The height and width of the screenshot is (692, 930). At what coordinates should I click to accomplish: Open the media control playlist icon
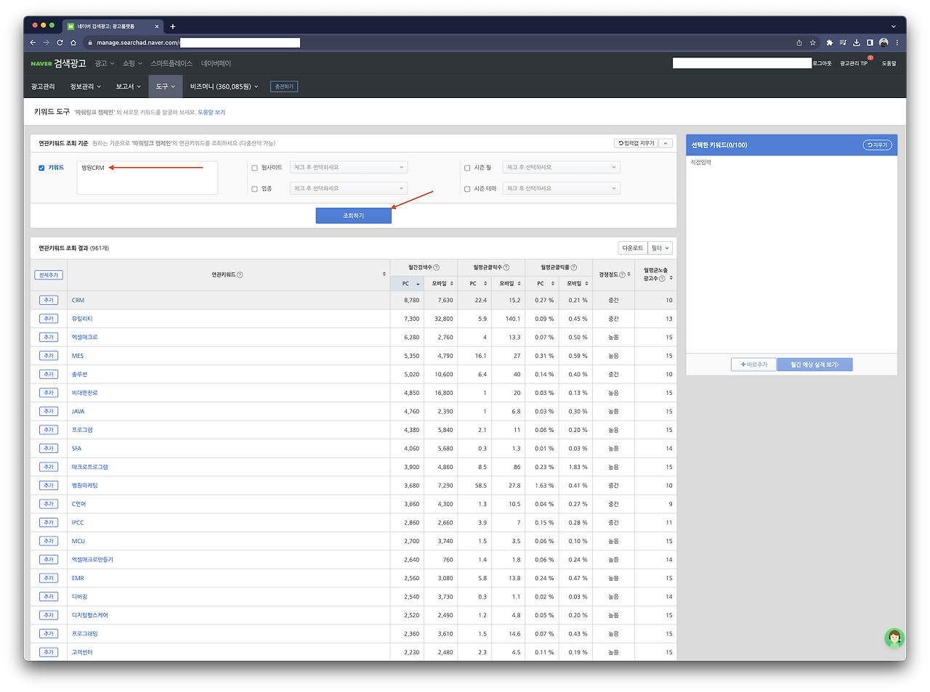point(843,43)
